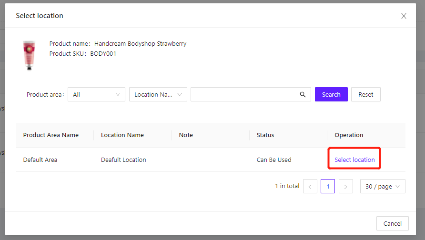Viewport: 425px width, 240px height.
Task: Go to the next page arrow
Action: [346, 187]
